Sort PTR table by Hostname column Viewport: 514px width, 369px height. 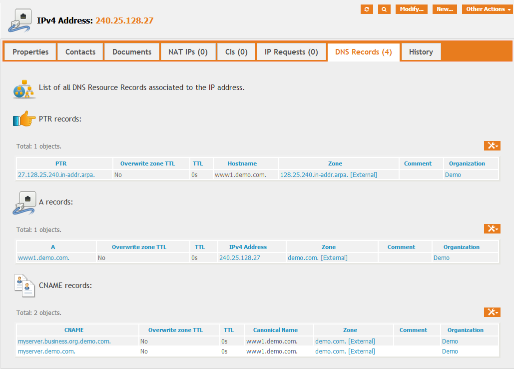pos(242,163)
